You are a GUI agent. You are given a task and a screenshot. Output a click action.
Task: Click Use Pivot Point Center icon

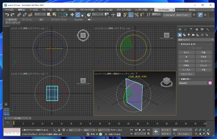[107, 15]
